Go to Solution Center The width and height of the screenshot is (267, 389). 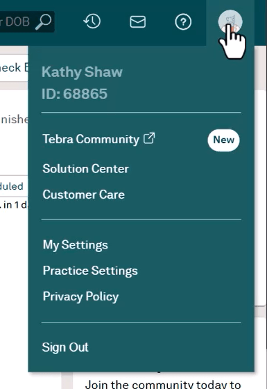point(86,169)
